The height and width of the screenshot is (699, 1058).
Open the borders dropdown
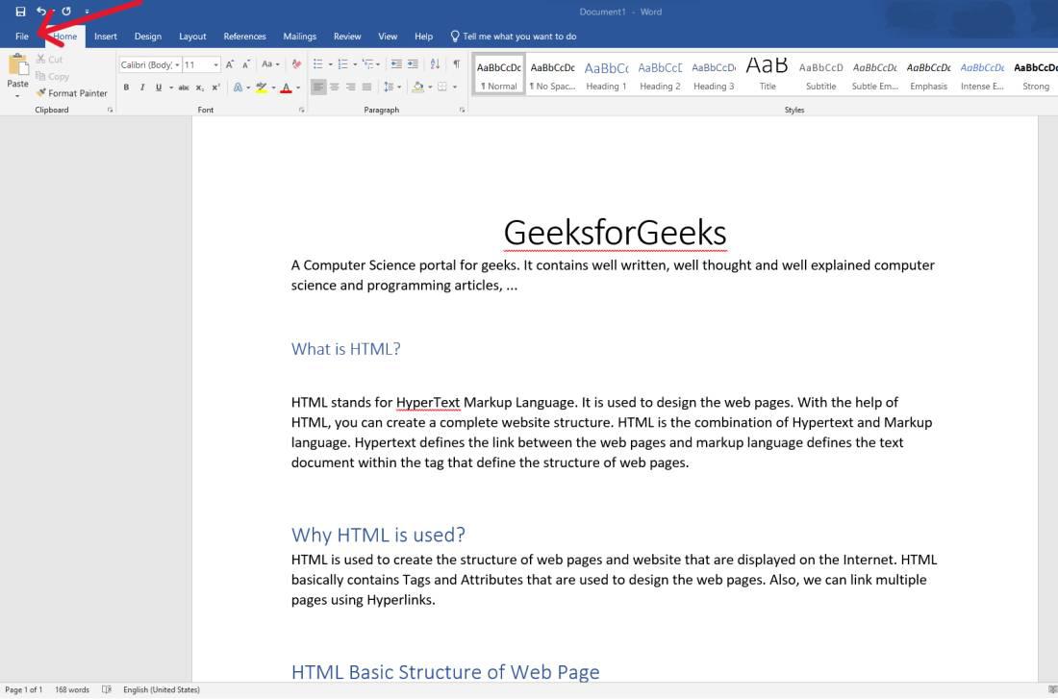454,87
